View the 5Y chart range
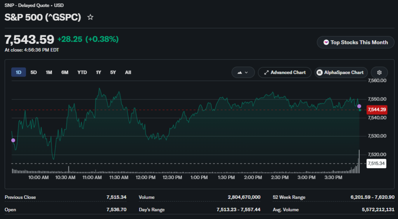This screenshot has width=398, height=219. pyautogui.click(x=113, y=72)
